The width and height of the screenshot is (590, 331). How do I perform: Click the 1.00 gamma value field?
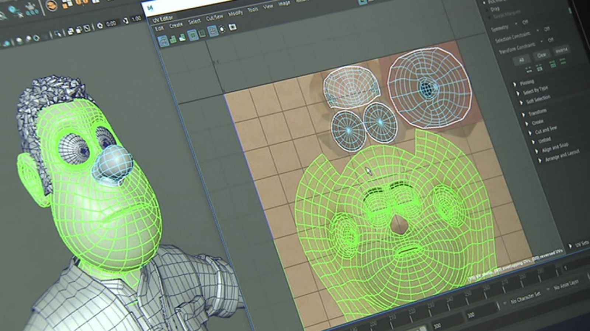click(x=136, y=18)
